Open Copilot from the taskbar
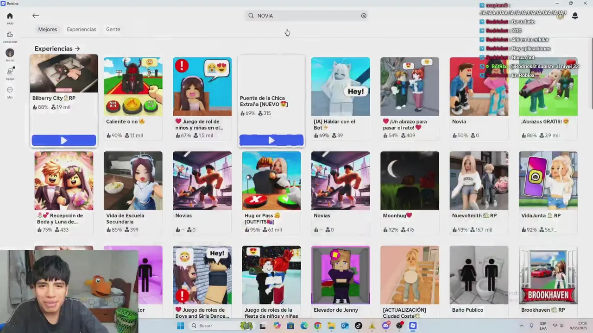This screenshot has height=333, width=593. tap(277, 326)
